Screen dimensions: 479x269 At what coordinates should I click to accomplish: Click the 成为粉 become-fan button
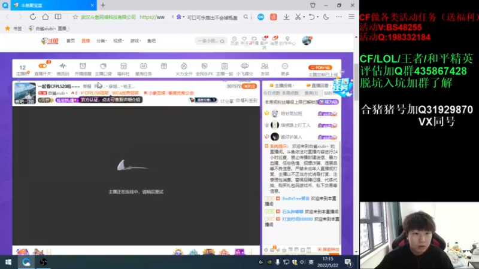click(328, 102)
